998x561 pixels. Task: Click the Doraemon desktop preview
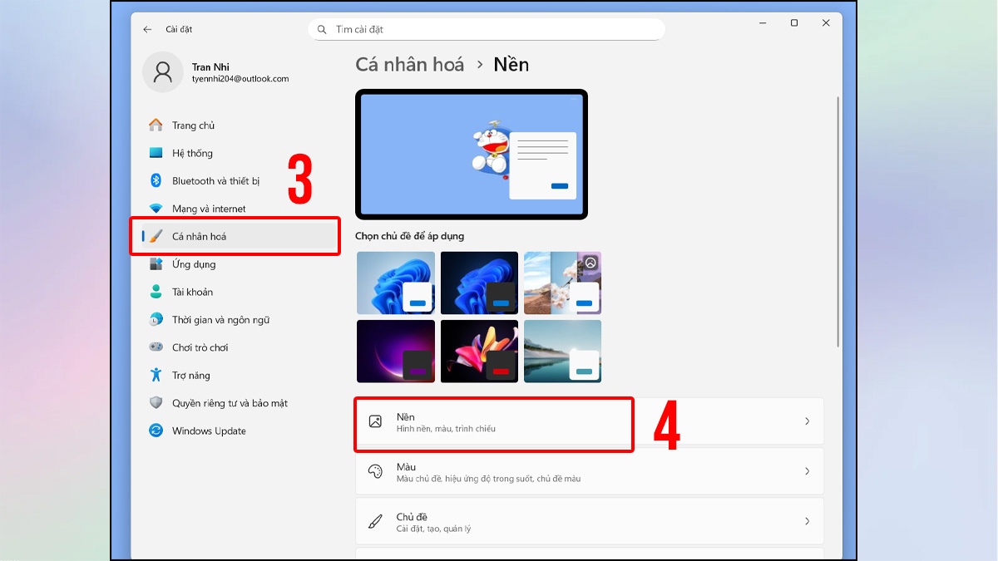point(472,155)
